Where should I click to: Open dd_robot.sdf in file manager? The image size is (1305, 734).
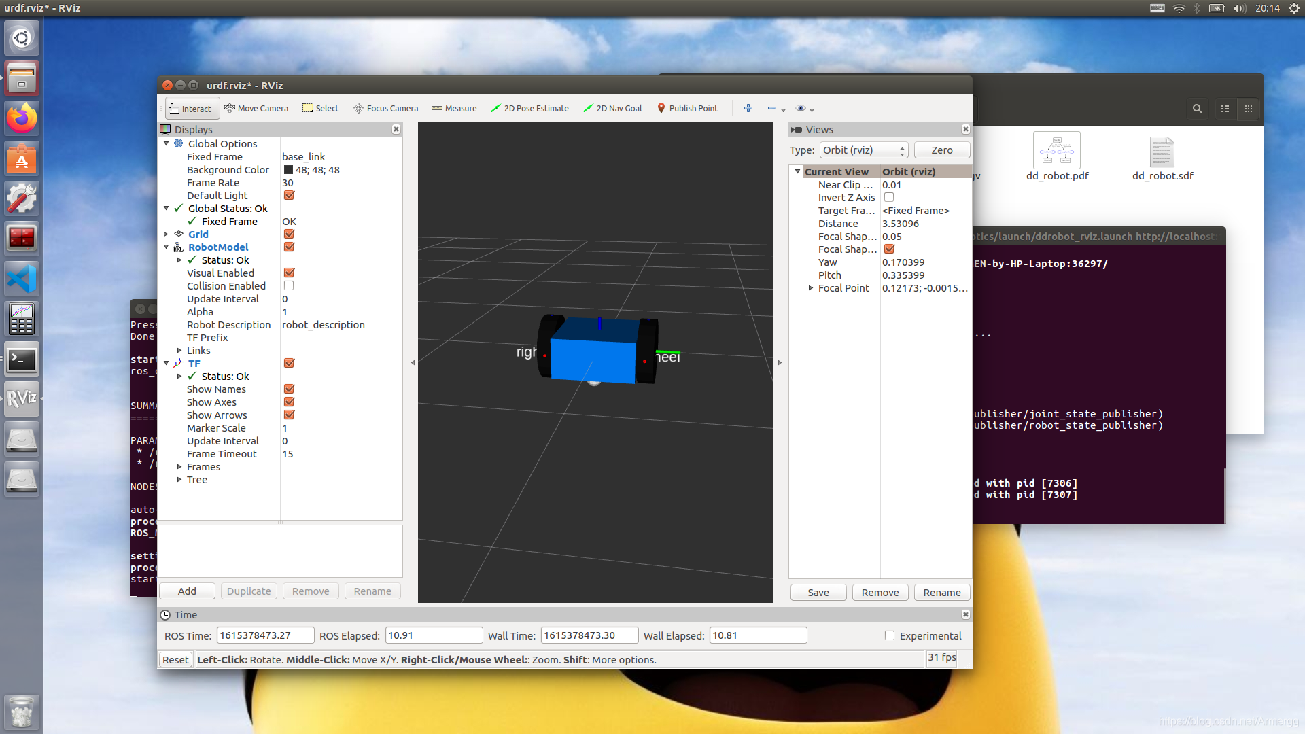1162,157
